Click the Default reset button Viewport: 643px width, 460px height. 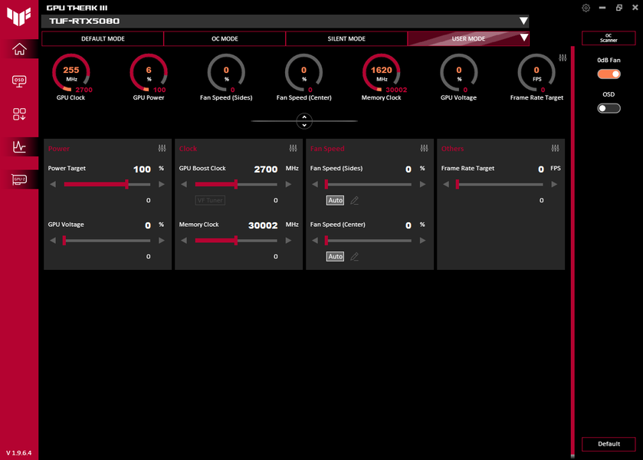tap(609, 444)
